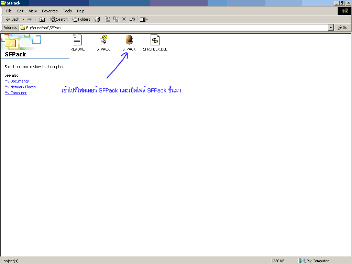Screen dimensions: 352x264
Task: Click the Forward arrow button
Action: click(x=30, y=19)
